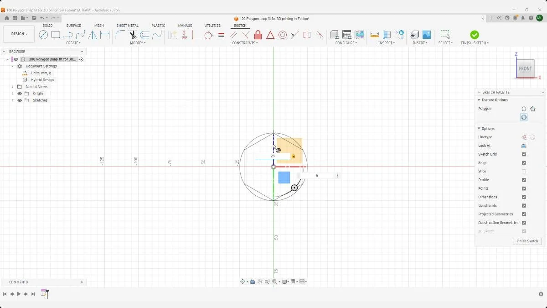The image size is (547, 308).
Task: Uncheck the Construction Geometries checkbox
Action: pyautogui.click(x=524, y=223)
